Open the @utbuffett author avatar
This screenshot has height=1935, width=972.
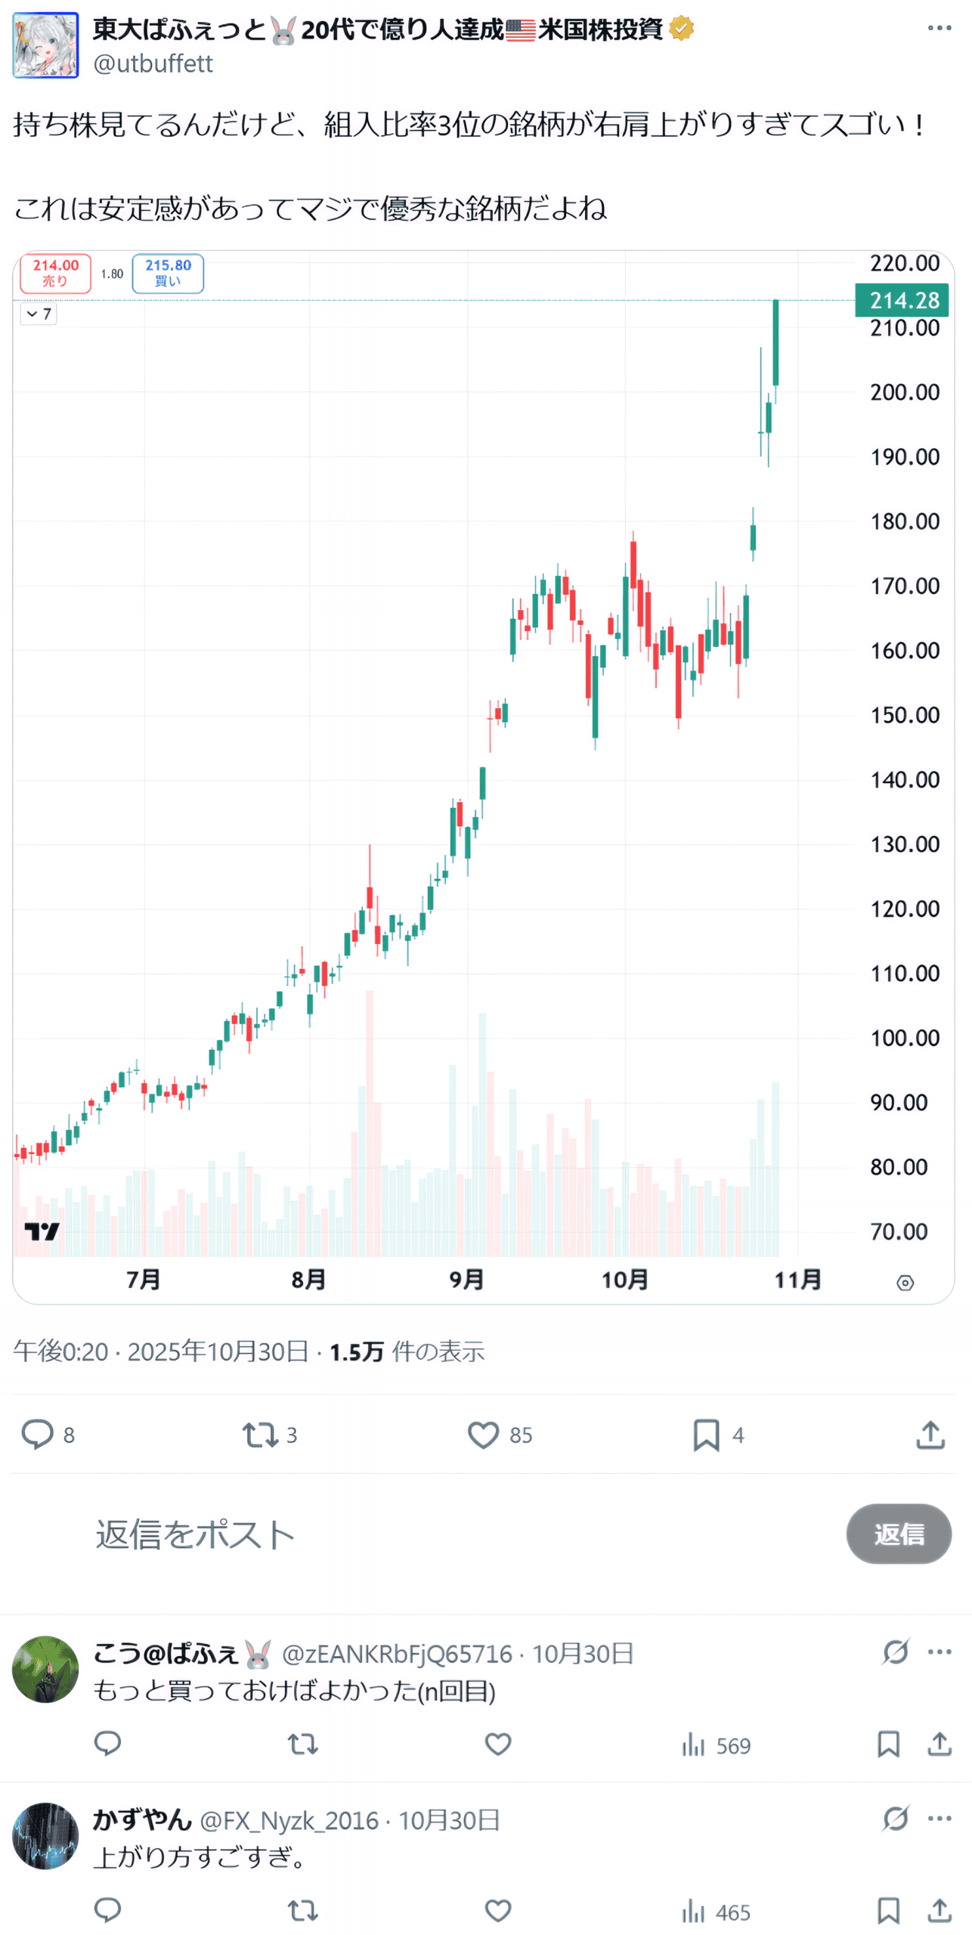point(45,45)
